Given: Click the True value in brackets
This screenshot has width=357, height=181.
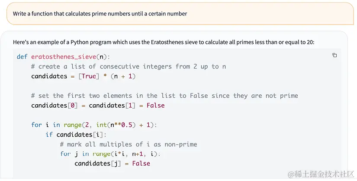Looking at the screenshot, I should [x=89, y=76].
